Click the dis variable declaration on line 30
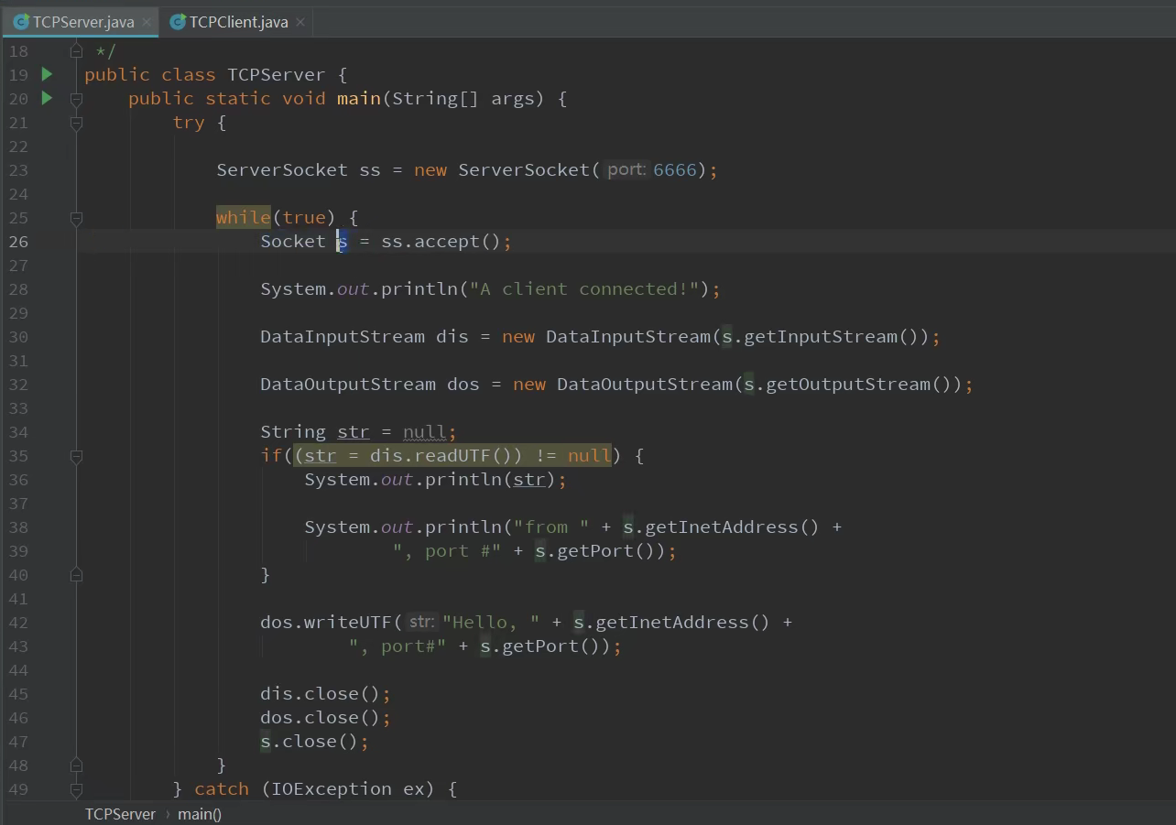1176x825 pixels. [452, 336]
